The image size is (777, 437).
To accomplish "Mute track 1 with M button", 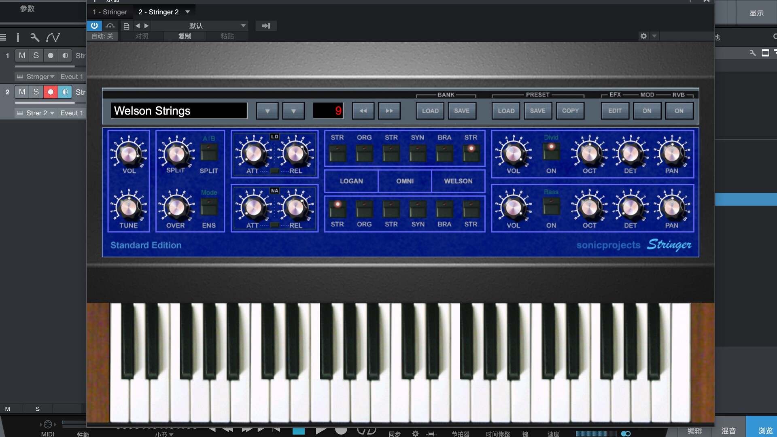I will (x=22, y=55).
